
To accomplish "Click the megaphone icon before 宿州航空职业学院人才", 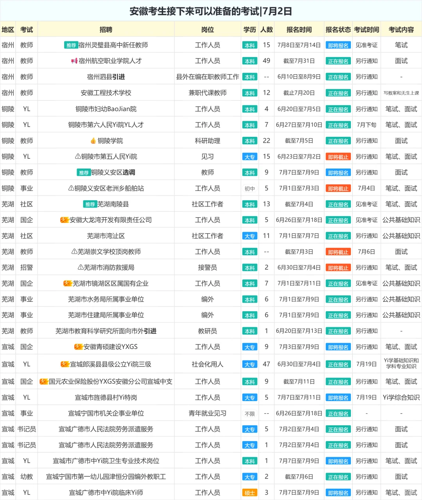I will click(74, 61).
